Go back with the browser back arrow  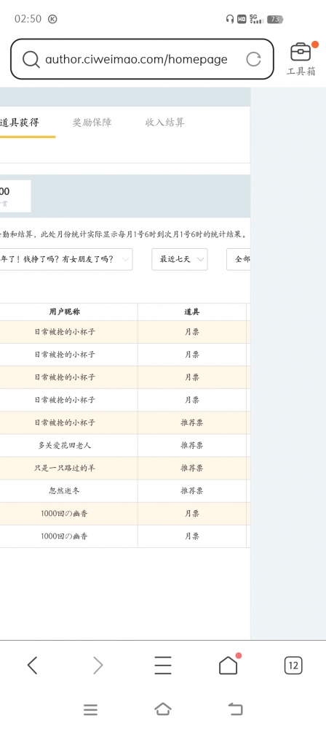32,666
